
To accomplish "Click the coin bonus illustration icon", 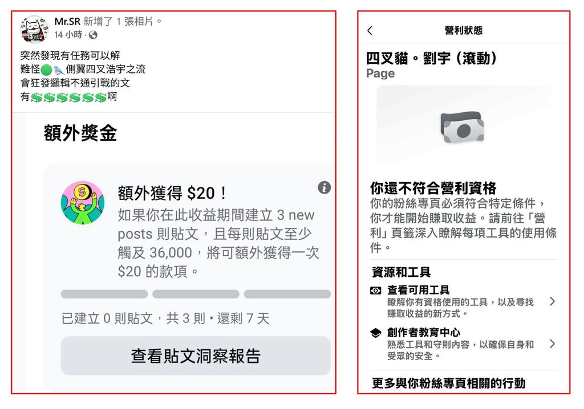I will [83, 203].
